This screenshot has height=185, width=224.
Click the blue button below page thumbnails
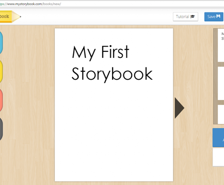click(x=218, y=138)
